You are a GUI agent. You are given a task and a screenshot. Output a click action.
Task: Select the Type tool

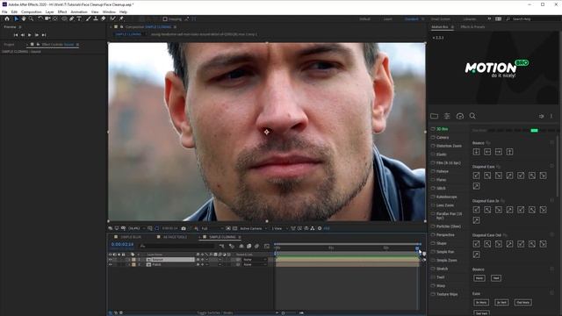[x=79, y=18]
